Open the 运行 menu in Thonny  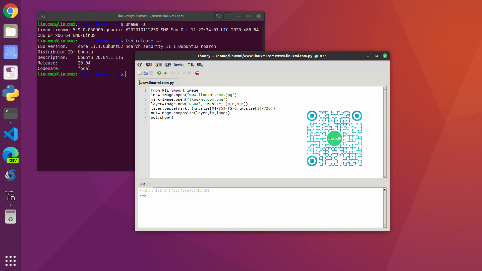[168, 65]
